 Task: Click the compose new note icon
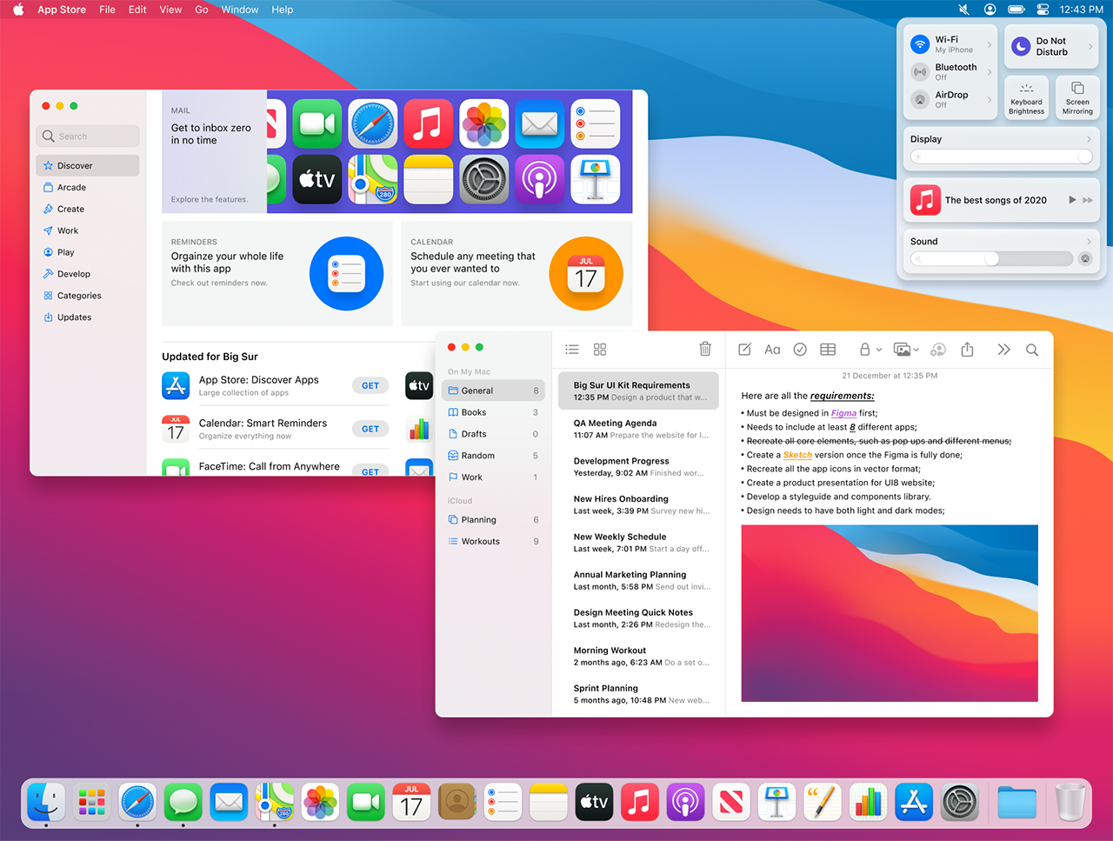[x=744, y=350]
